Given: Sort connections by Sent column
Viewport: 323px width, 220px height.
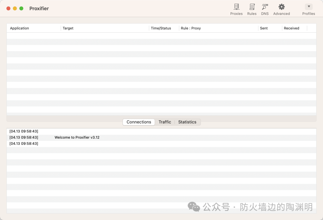Looking at the screenshot, I should click(x=264, y=28).
